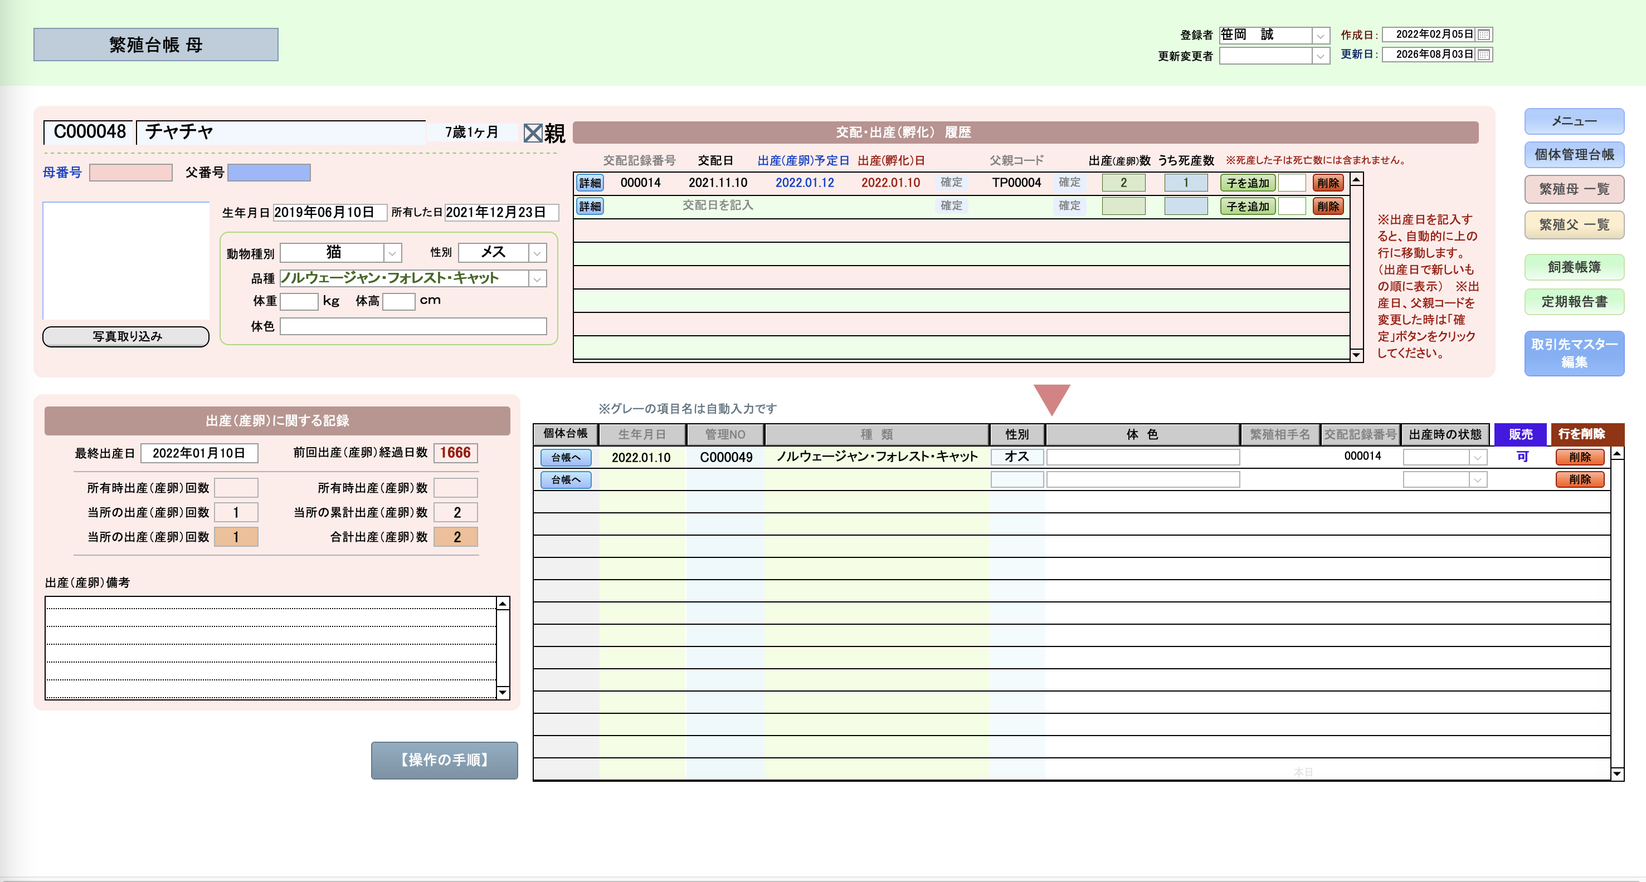This screenshot has width=1646, height=882.
Task: Open calendar icon beside 更新日 date
Action: click(1484, 54)
